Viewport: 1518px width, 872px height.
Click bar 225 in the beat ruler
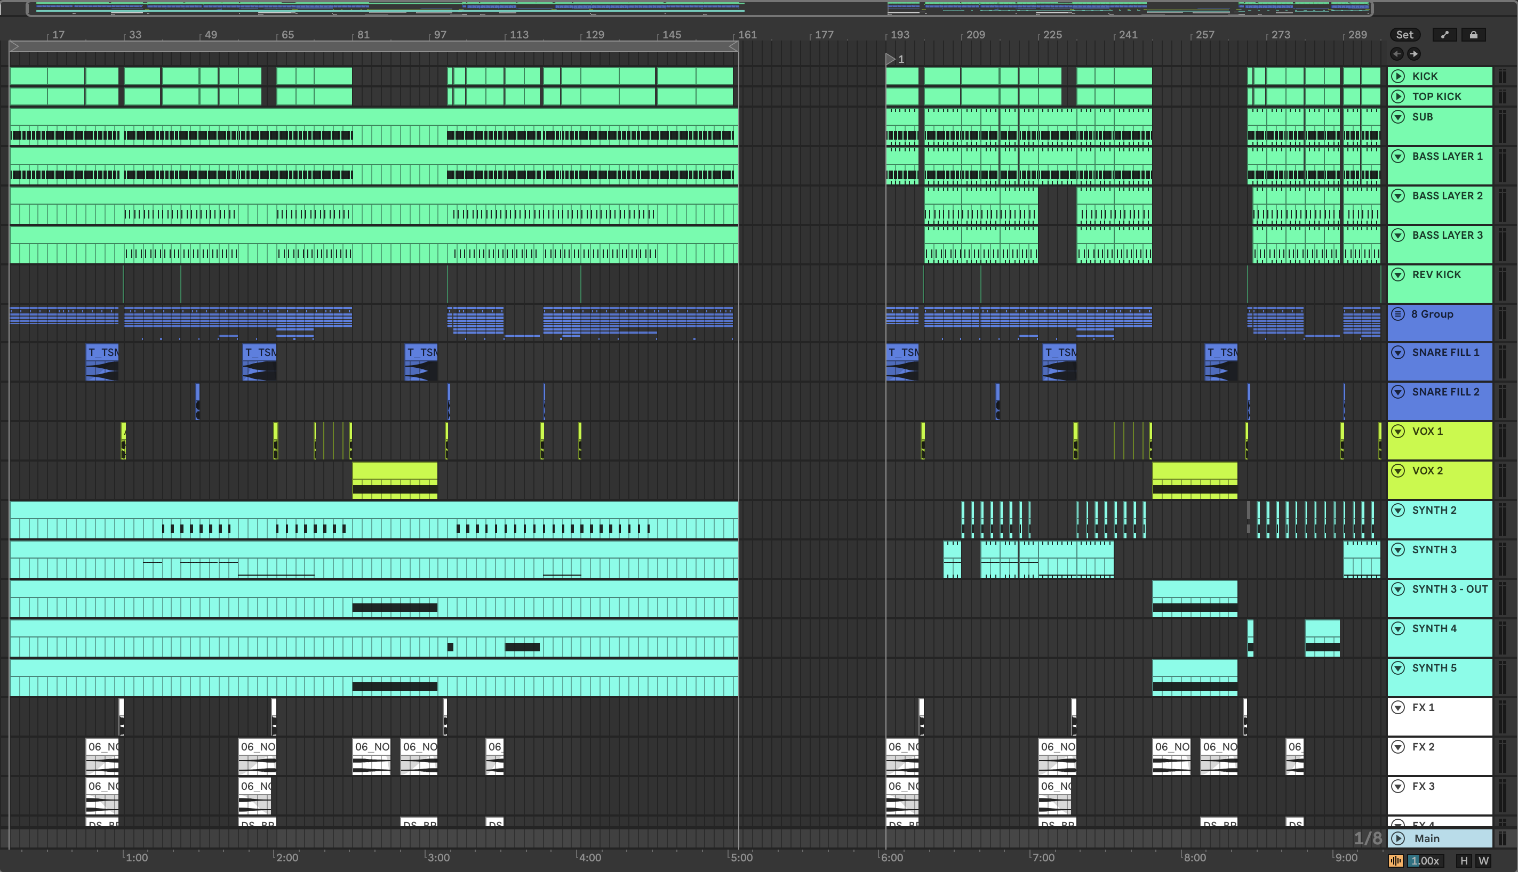(1052, 35)
